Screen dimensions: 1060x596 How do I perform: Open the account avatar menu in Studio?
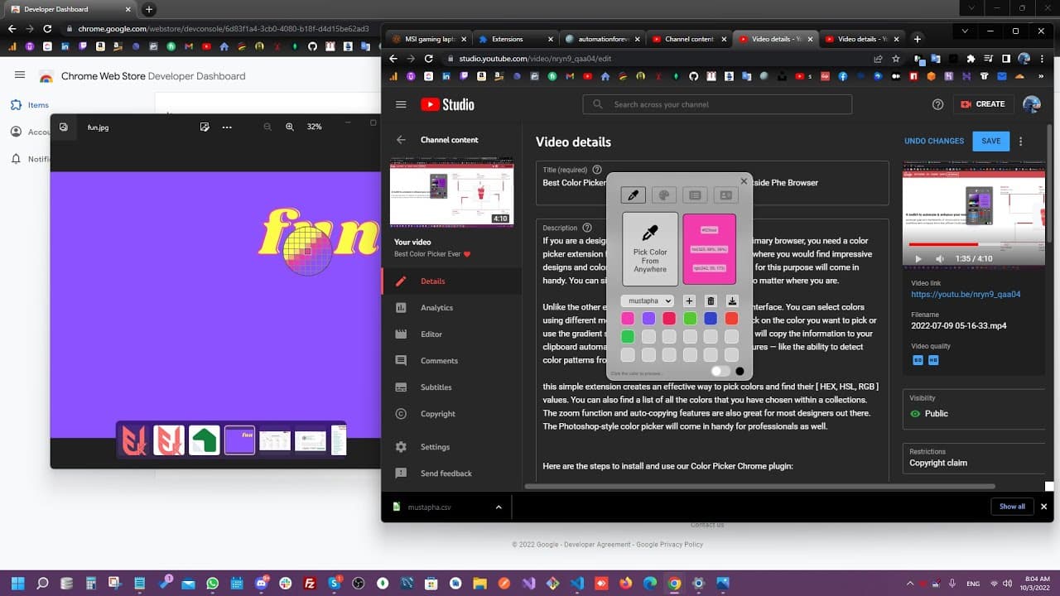(x=1032, y=104)
